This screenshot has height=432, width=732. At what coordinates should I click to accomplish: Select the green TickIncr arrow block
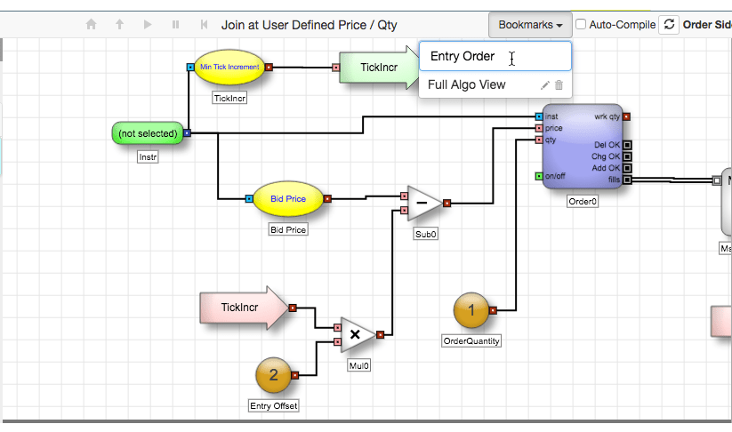click(379, 68)
